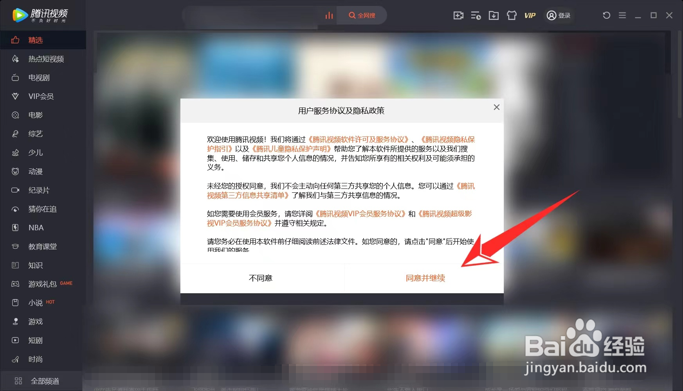The image size is (683, 391).
Task: Click the VIP icon in the top toolbar
Action: (x=530, y=15)
